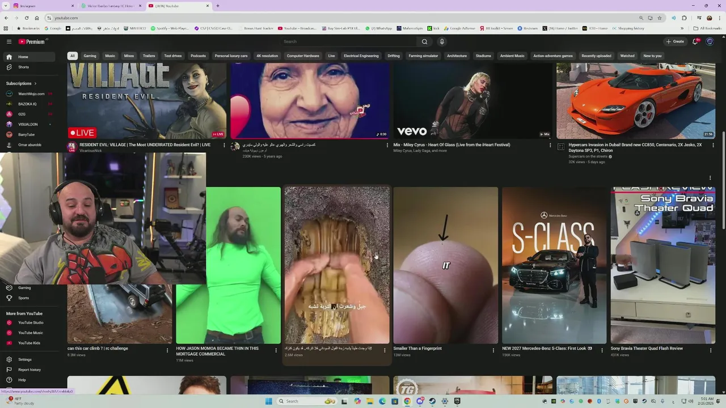The height and width of the screenshot is (408, 726).
Task: Select the Gaming filter chip
Action: [x=90, y=56]
